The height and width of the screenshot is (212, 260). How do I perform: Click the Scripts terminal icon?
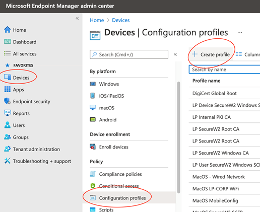click(x=93, y=209)
